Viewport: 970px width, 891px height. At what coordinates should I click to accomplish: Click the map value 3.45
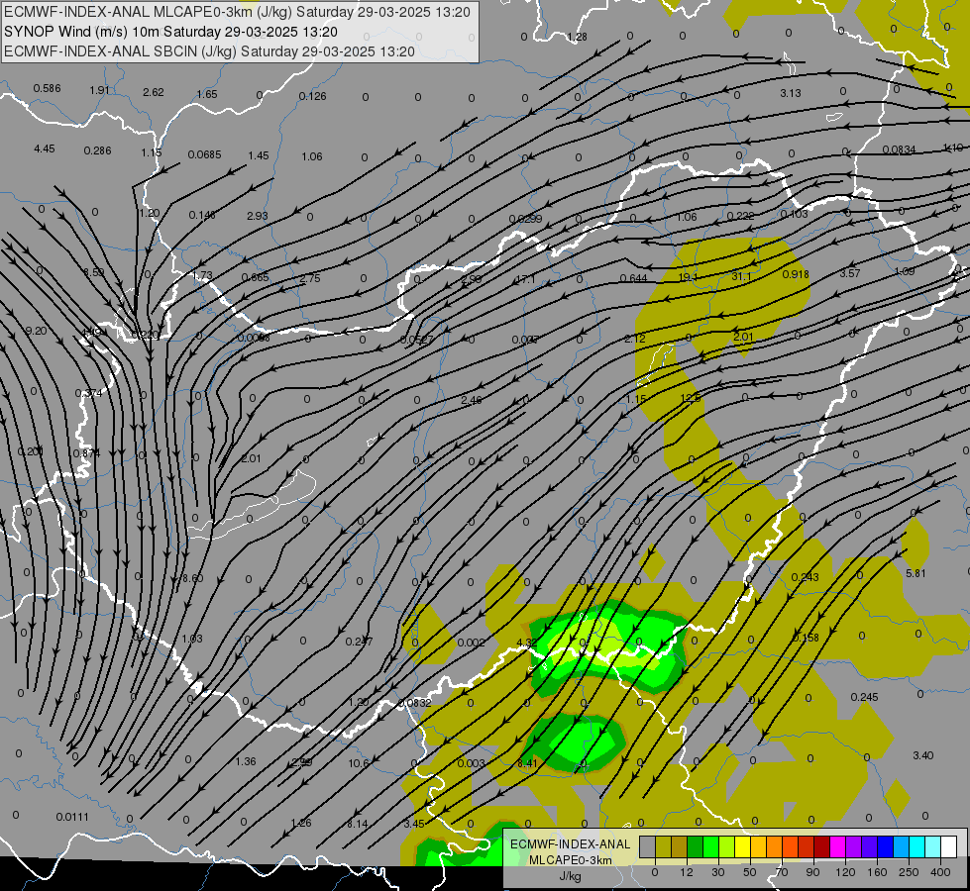414,824
